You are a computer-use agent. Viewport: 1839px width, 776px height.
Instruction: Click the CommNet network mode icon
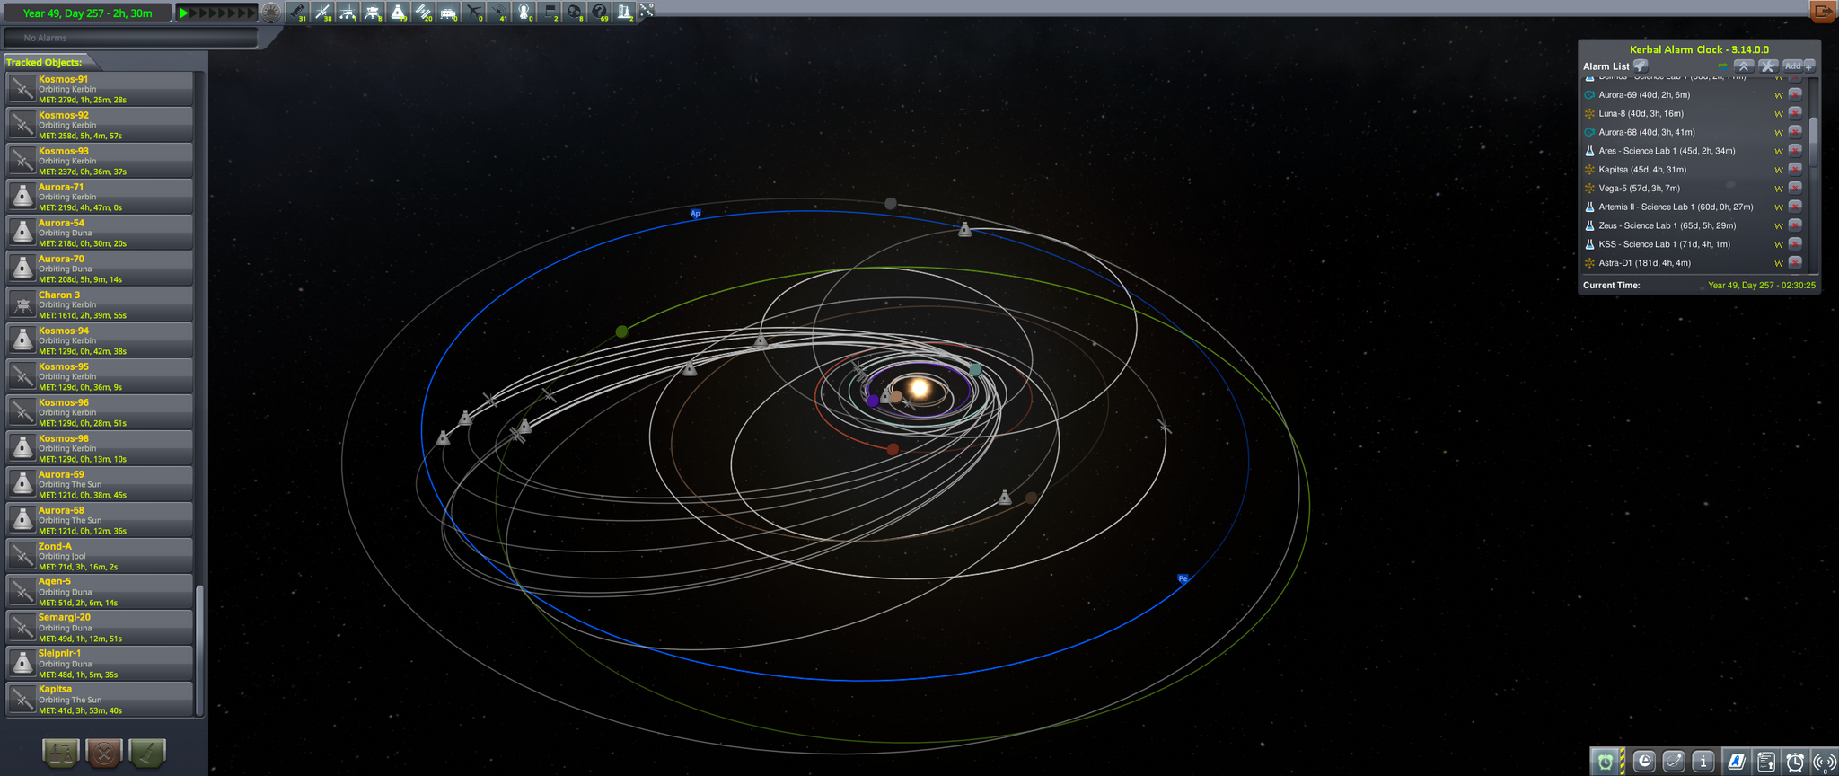[x=647, y=11]
